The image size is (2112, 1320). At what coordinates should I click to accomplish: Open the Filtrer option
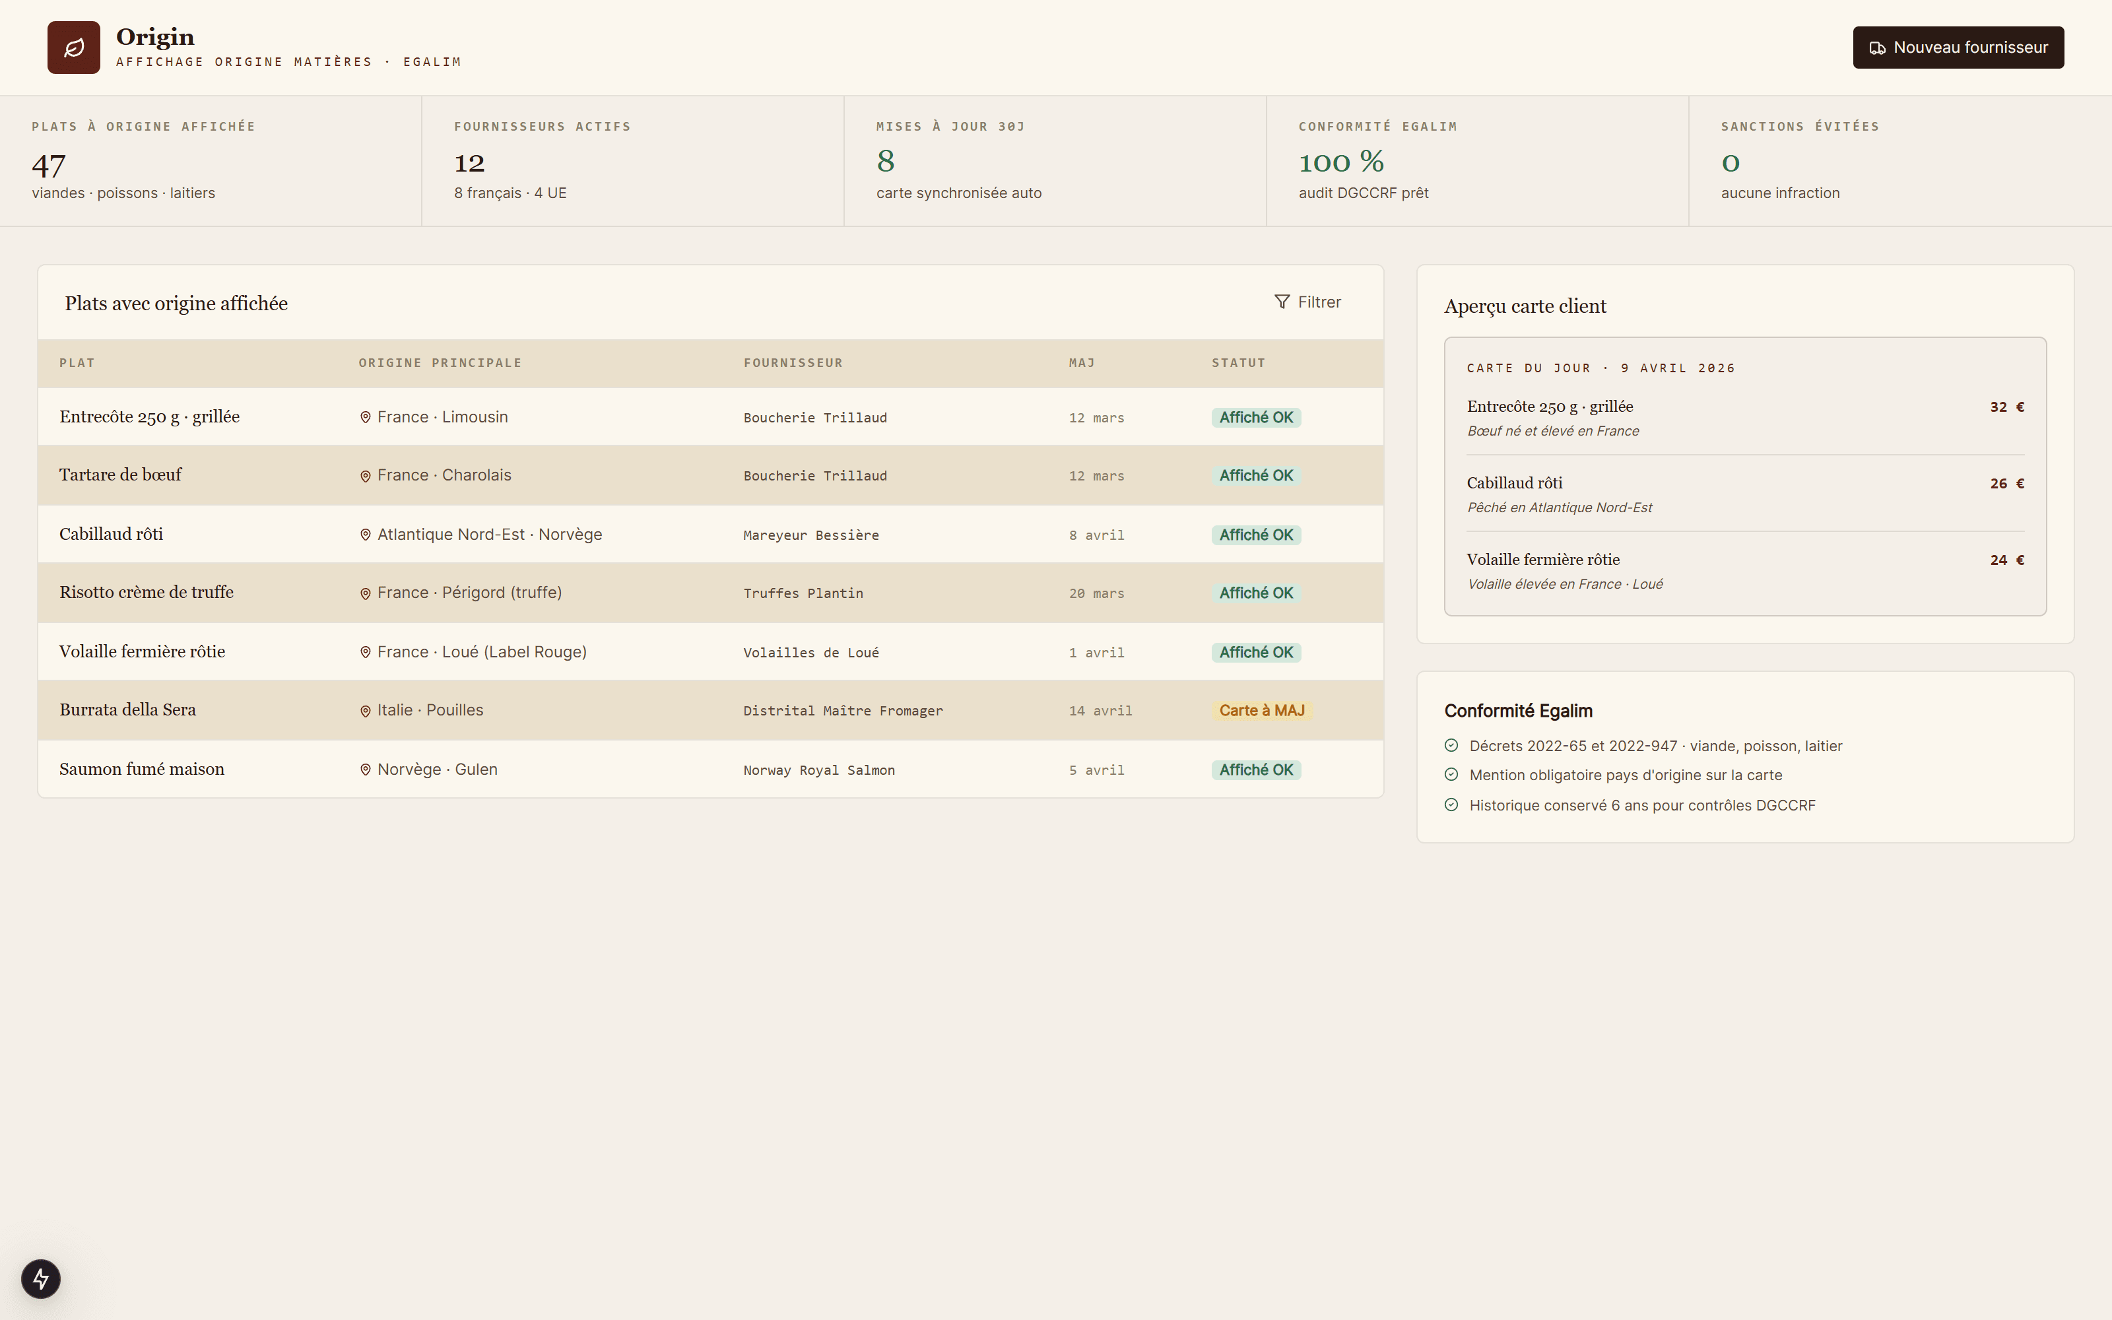(x=1307, y=302)
